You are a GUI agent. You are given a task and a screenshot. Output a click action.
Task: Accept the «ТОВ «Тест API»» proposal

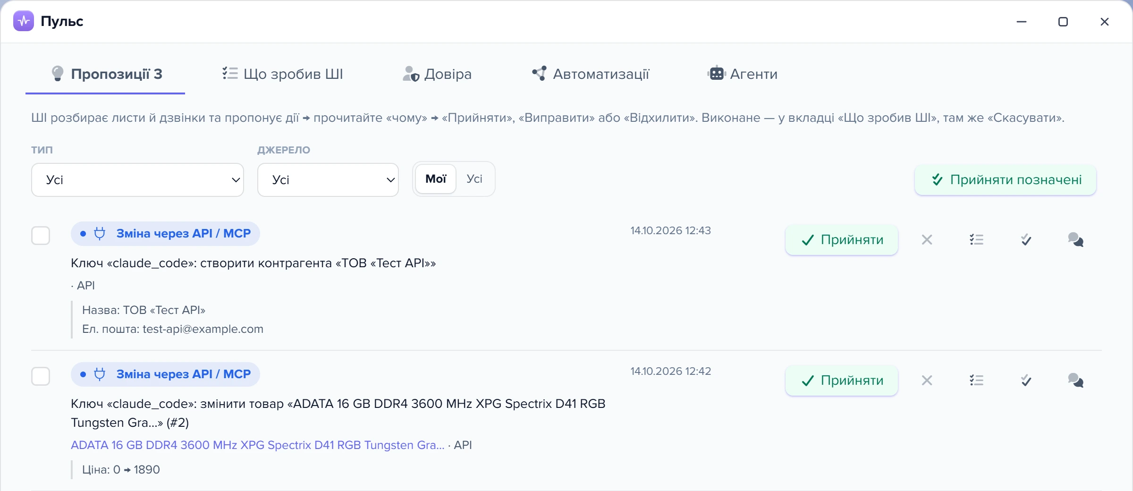pos(842,240)
